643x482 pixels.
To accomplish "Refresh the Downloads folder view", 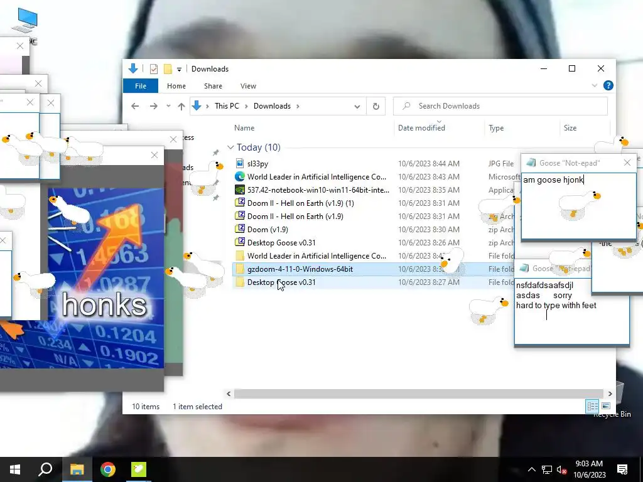I will pyautogui.click(x=376, y=106).
